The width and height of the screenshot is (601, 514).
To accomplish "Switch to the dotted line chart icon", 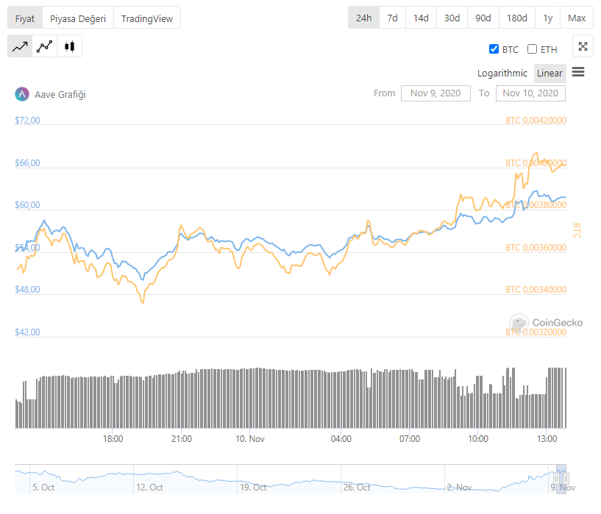I will coord(45,46).
